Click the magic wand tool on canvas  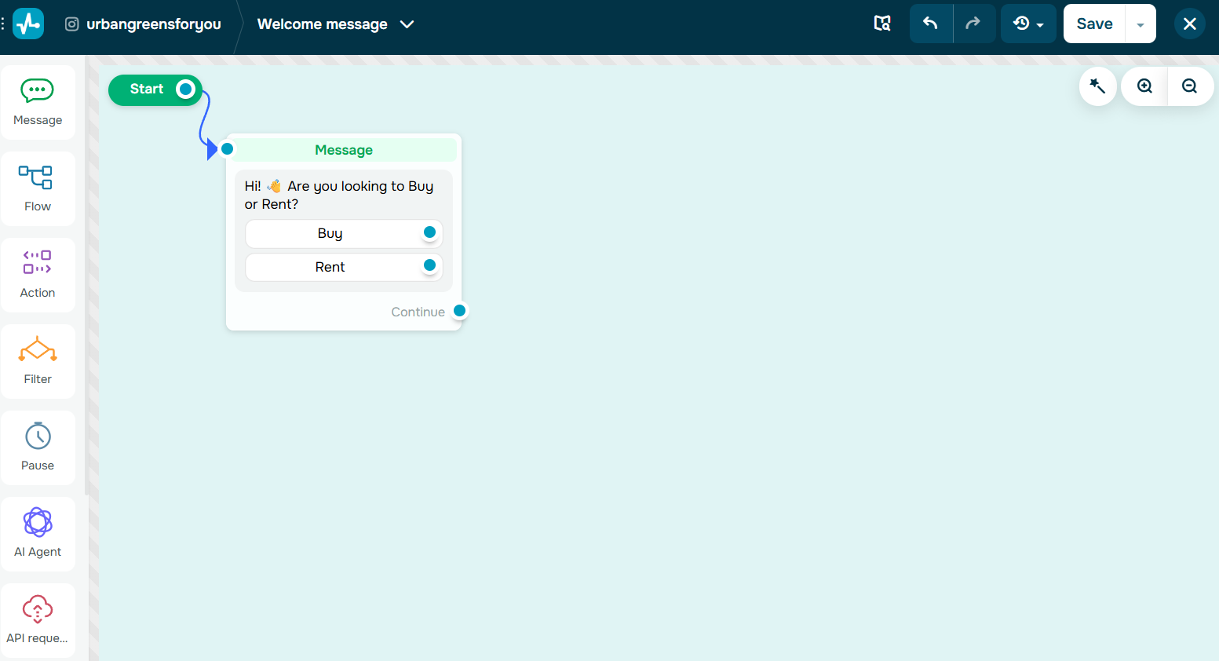(x=1097, y=86)
